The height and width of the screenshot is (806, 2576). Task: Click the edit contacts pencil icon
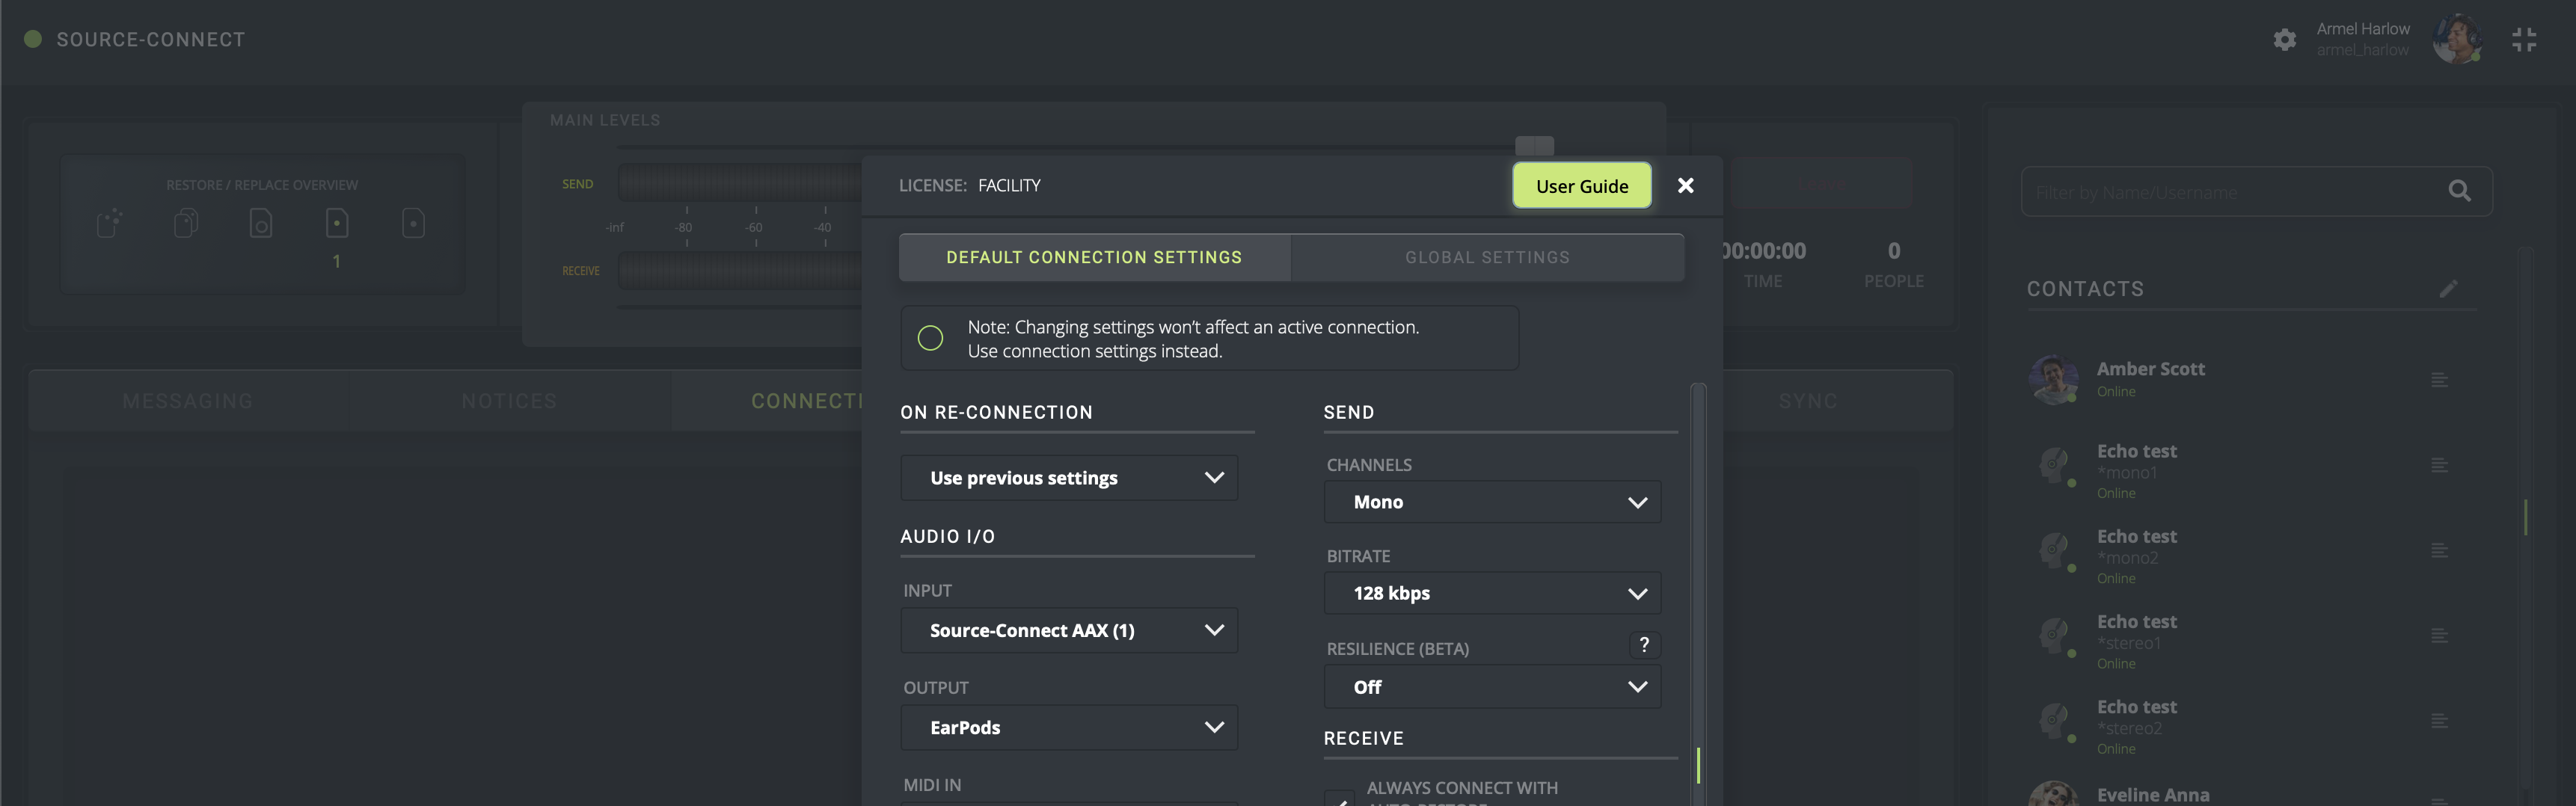[x=2447, y=289]
